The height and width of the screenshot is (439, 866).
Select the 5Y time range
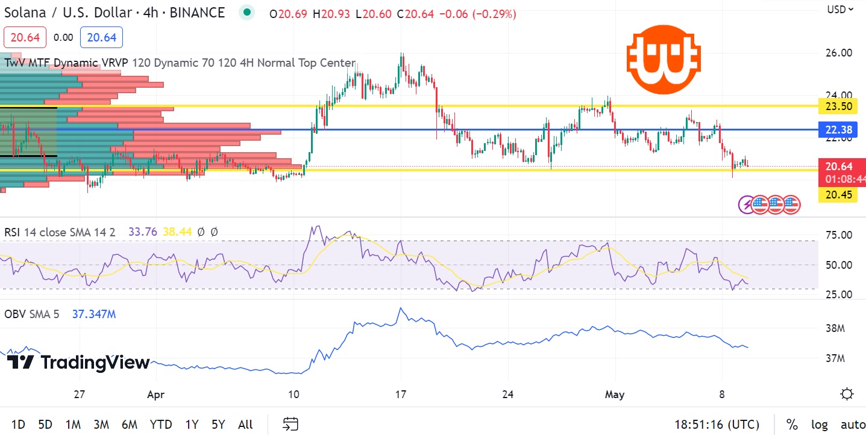[218, 425]
